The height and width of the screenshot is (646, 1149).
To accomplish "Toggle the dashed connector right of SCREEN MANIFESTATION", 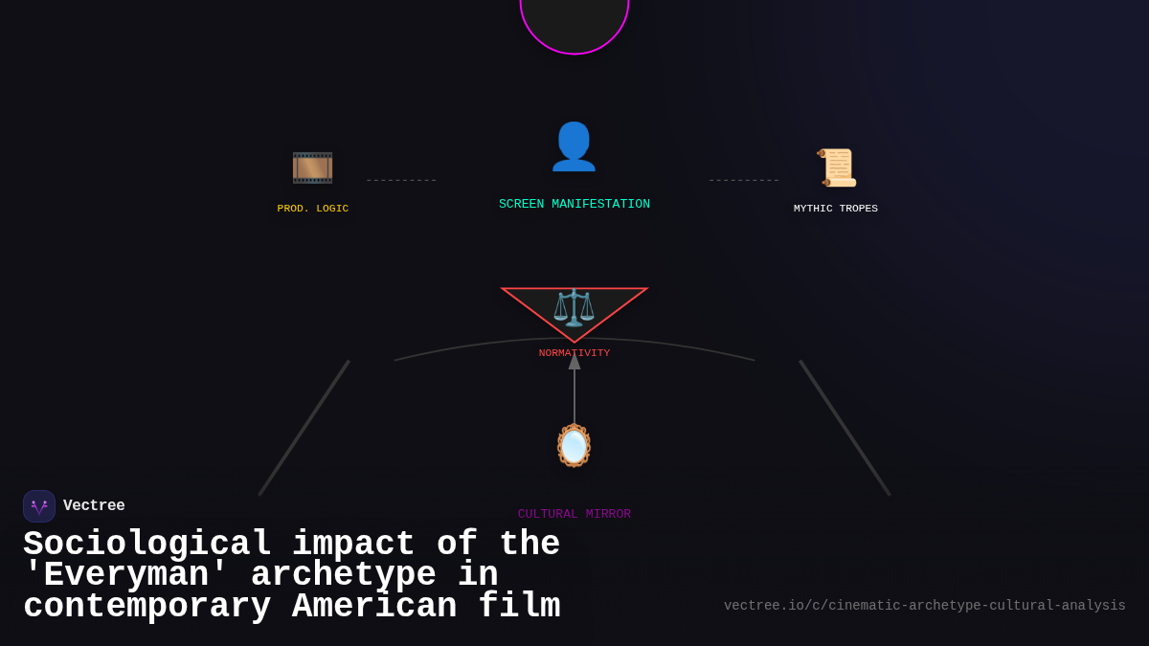I will (x=744, y=179).
